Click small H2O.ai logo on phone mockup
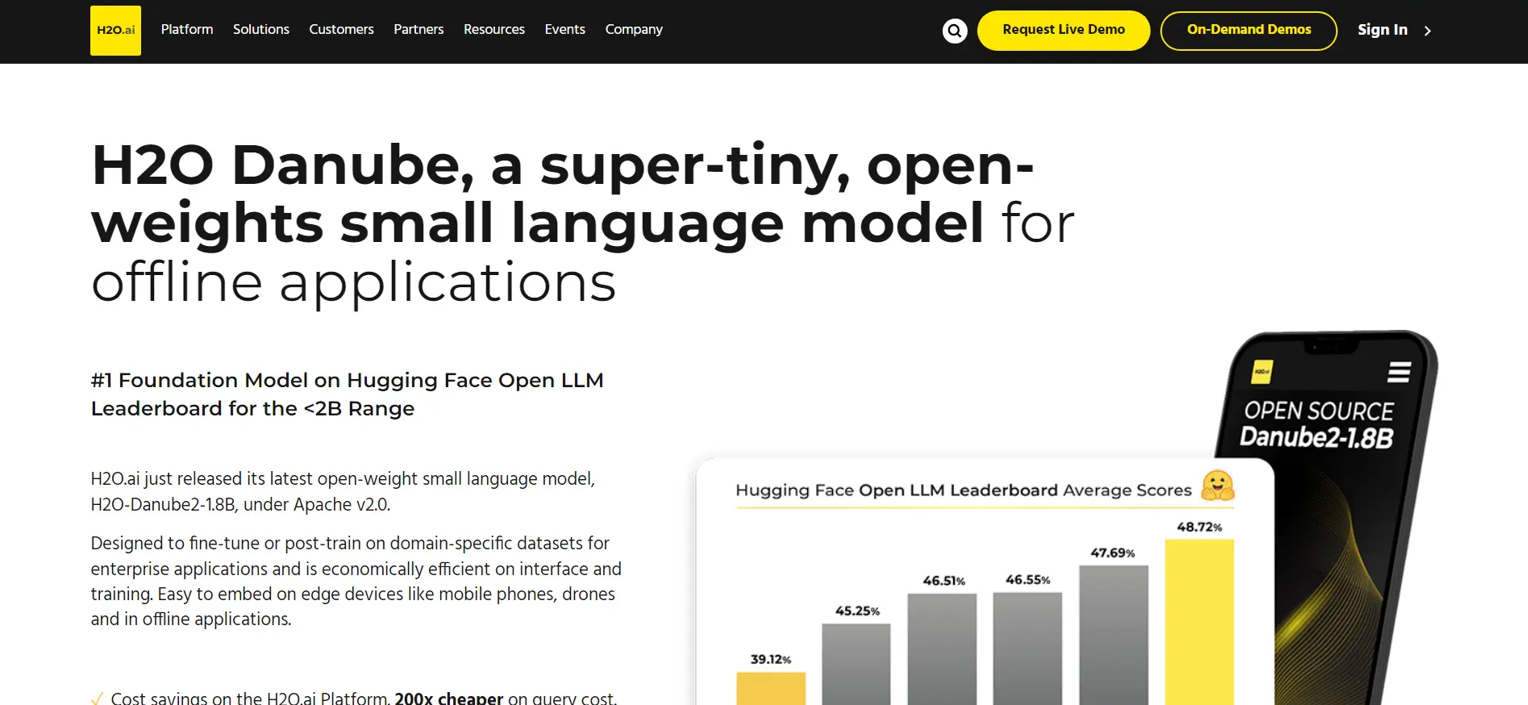 [x=1262, y=372]
